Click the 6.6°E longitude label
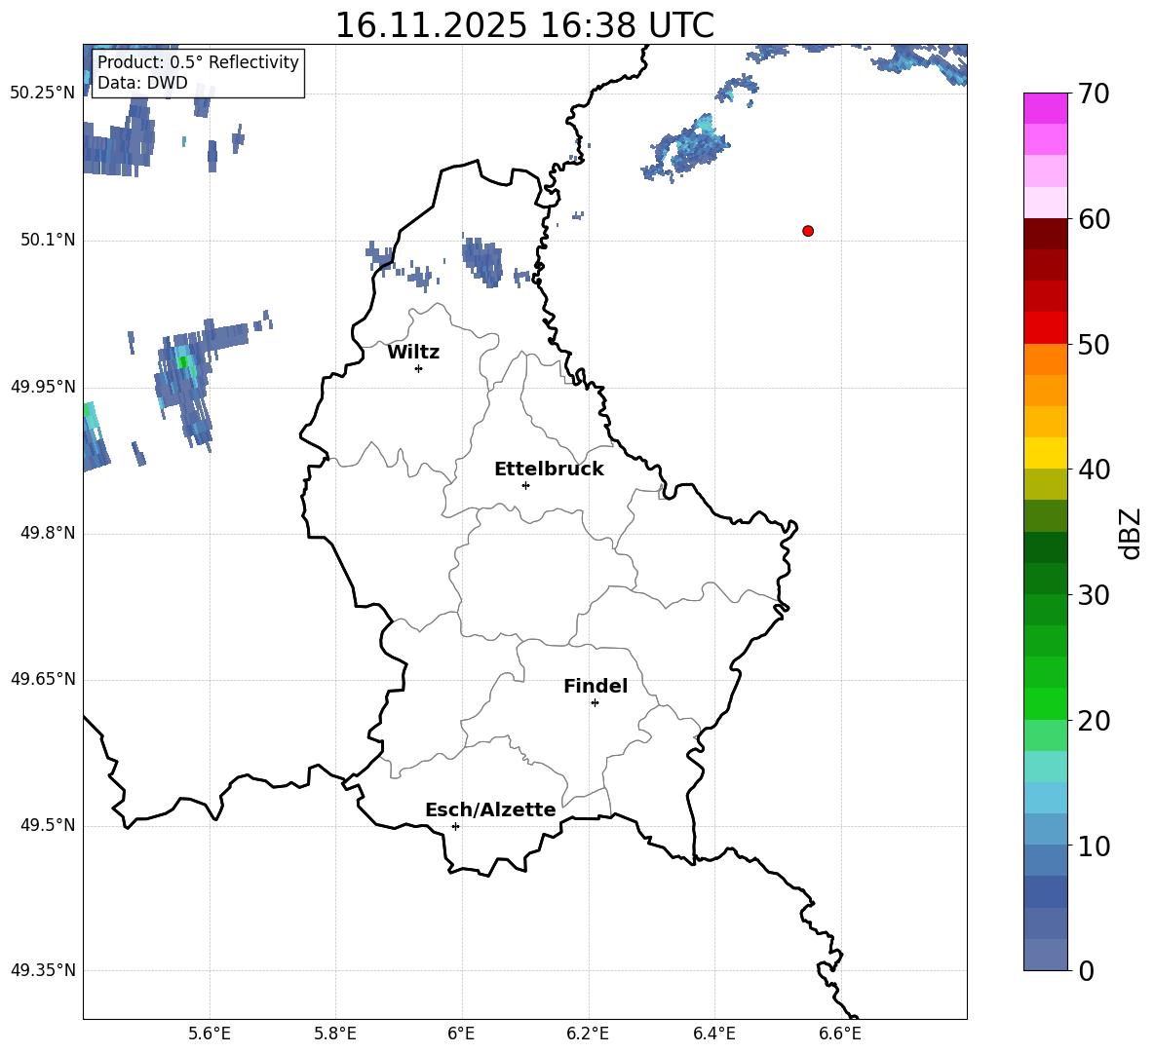Image resolution: width=1154 pixels, height=1053 pixels. pyautogui.click(x=840, y=1034)
